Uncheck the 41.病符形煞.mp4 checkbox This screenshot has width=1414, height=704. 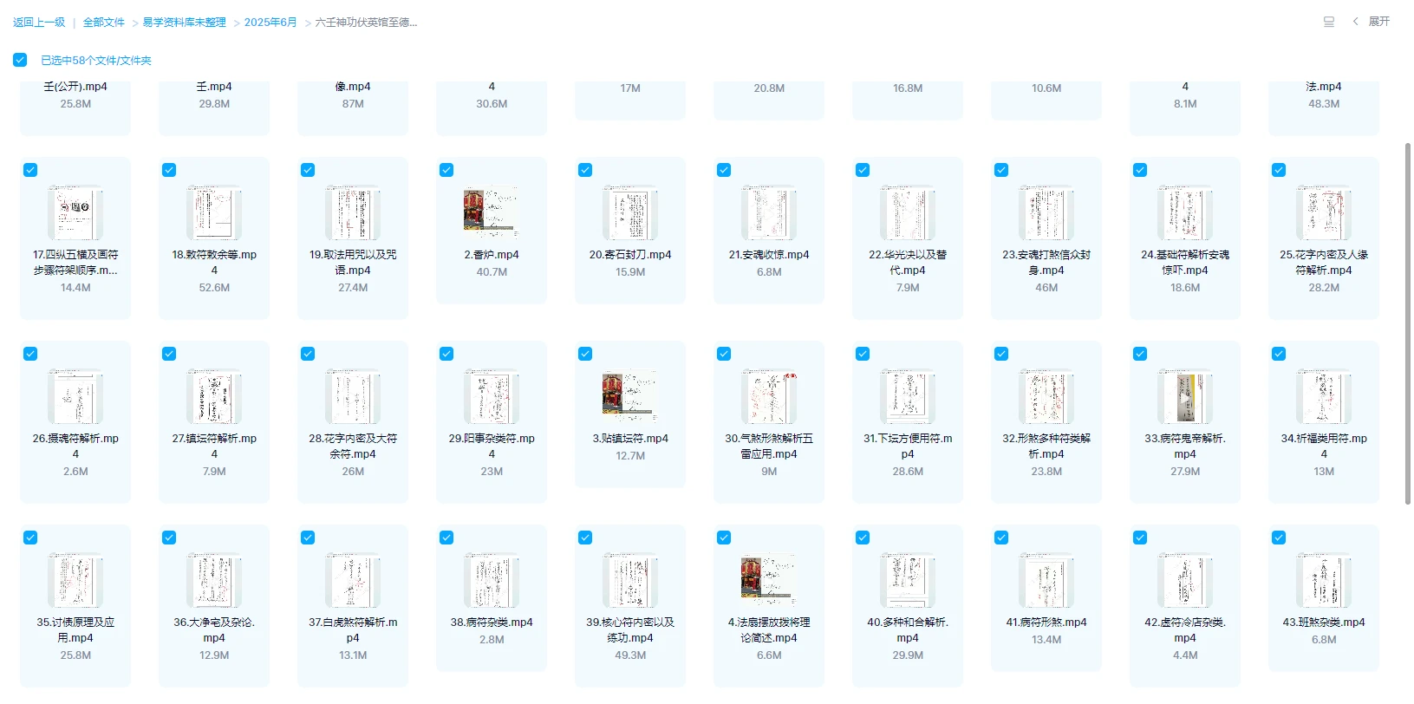(1001, 538)
